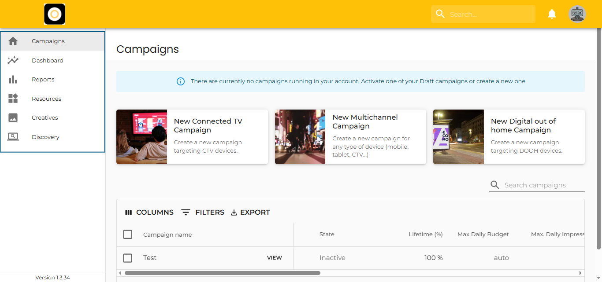Click the Reports bar chart icon

click(x=13, y=80)
